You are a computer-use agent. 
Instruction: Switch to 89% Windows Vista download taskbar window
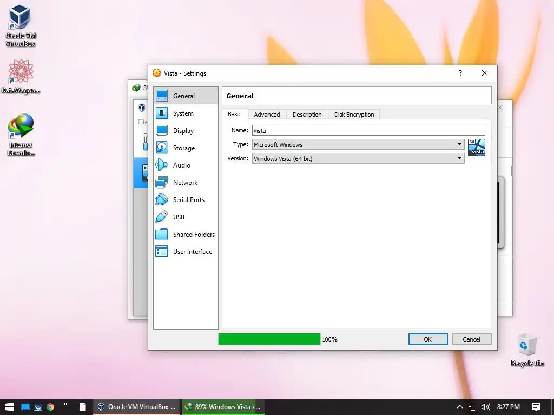pyautogui.click(x=223, y=406)
